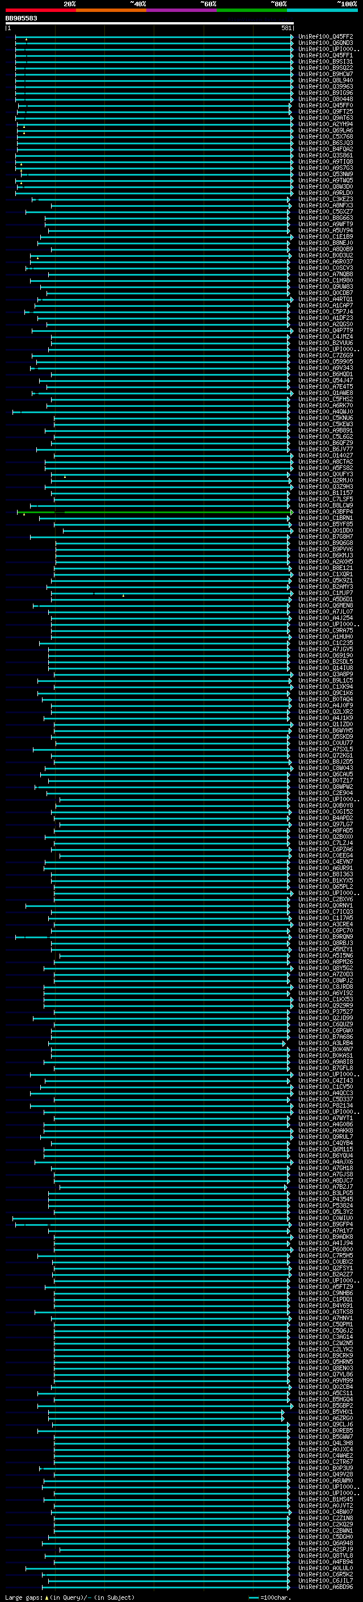Viewport: 363px width, 1602px height.
Task: Click the query end position 581
Action: click(286, 28)
